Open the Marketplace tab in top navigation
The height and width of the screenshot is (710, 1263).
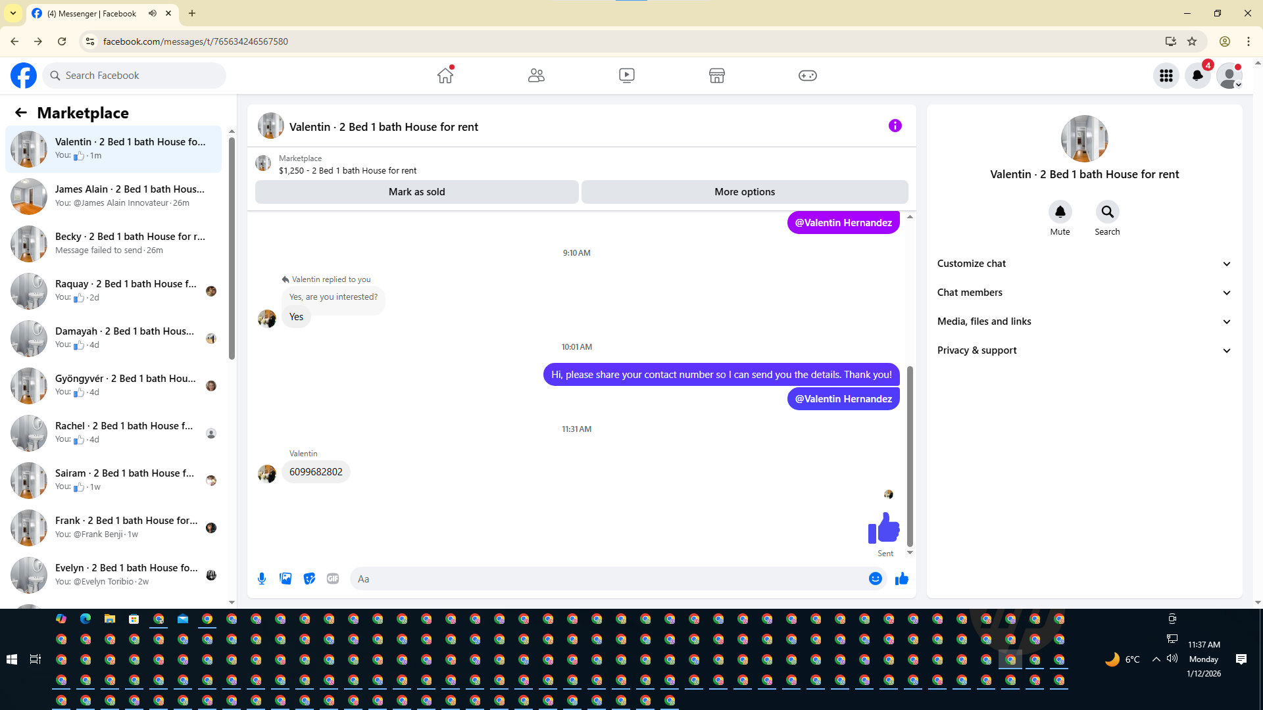tap(716, 76)
